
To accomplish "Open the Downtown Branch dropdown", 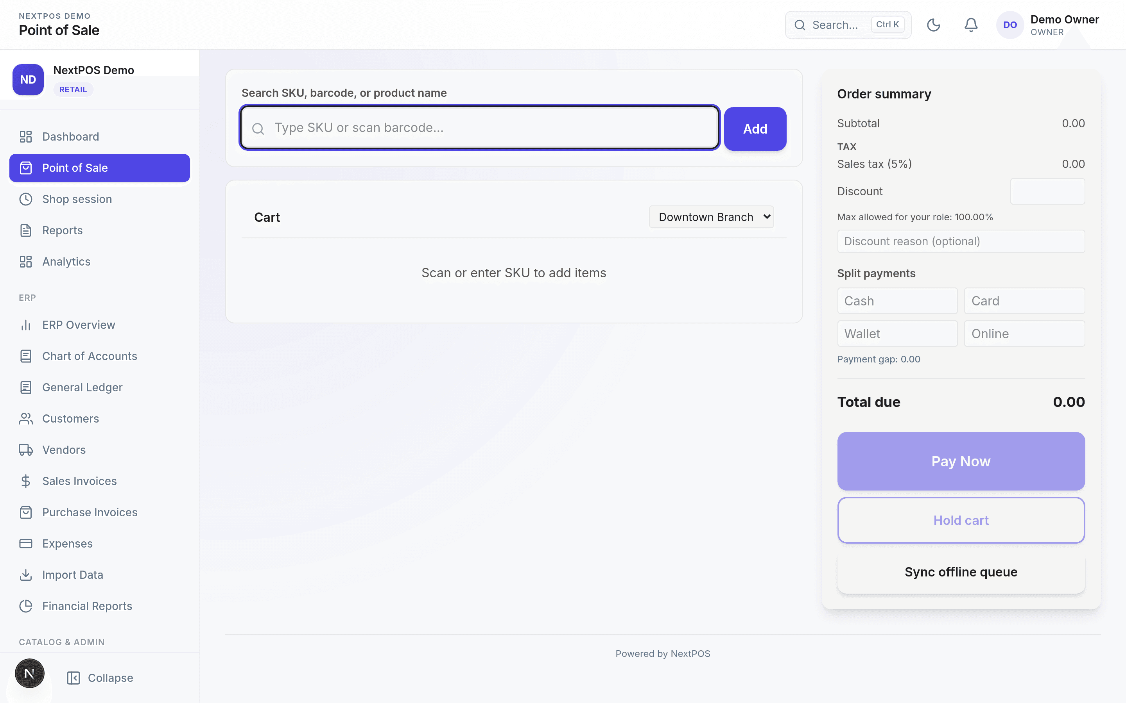I will click(712, 217).
